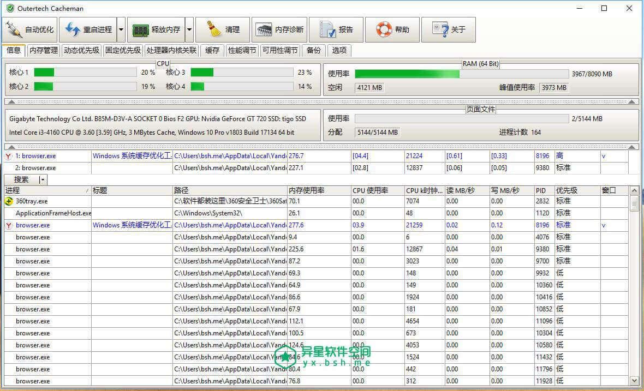
Task: Click the right collapse triangle below 页面文件 panel
Action: 631,147
